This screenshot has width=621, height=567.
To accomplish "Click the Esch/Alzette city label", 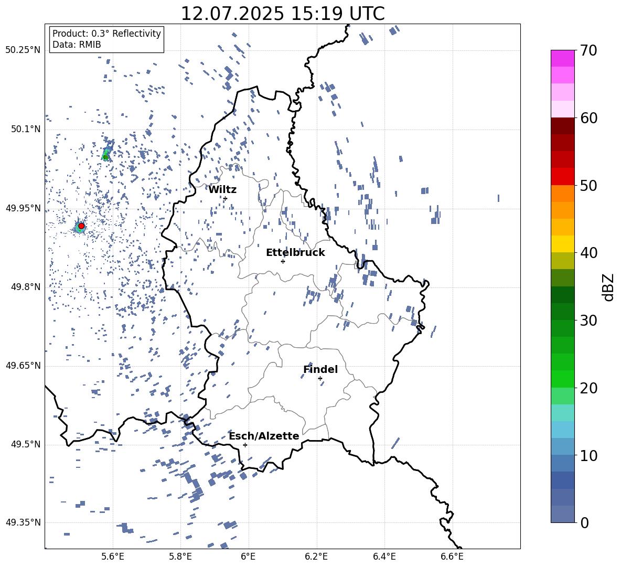I will (x=264, y=436).
